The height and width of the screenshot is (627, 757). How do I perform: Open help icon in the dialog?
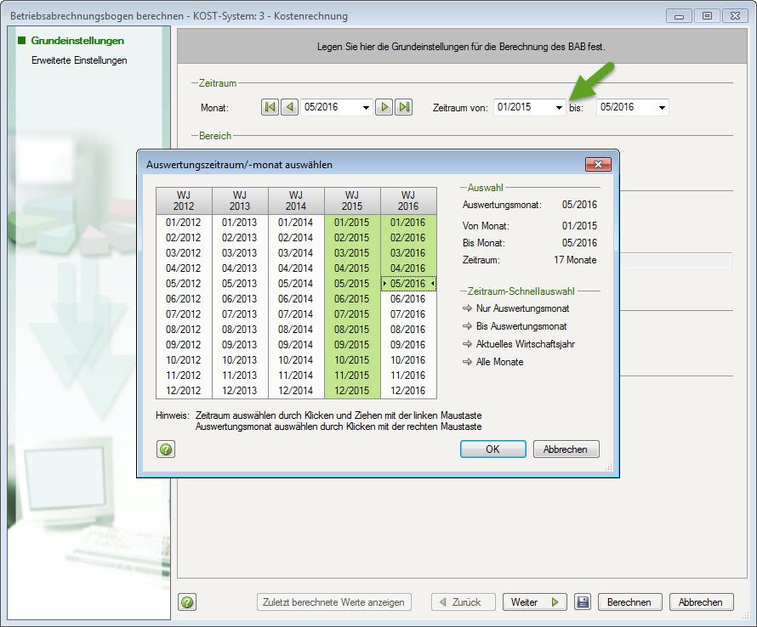(167, 449)
